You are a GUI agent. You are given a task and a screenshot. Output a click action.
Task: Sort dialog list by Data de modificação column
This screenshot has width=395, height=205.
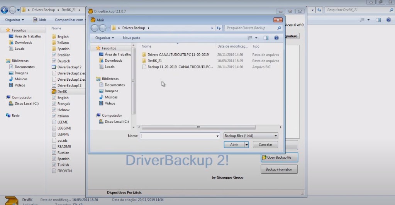(x=232, y=46)
